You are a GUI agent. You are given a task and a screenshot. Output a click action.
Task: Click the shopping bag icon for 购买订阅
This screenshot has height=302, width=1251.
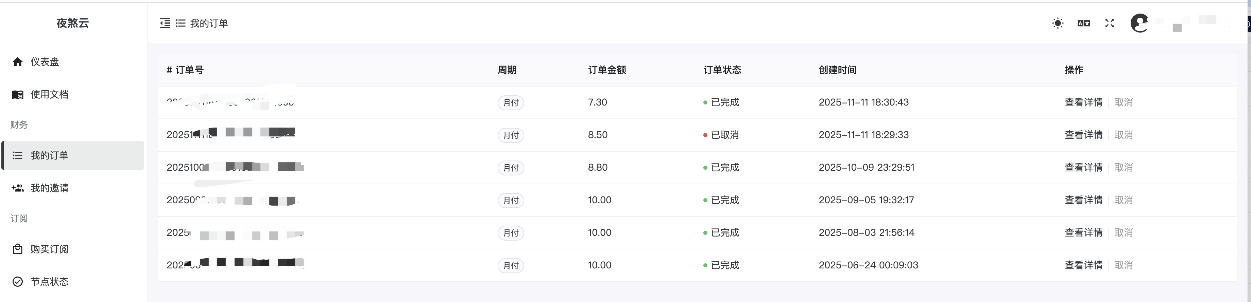point(17,249)
